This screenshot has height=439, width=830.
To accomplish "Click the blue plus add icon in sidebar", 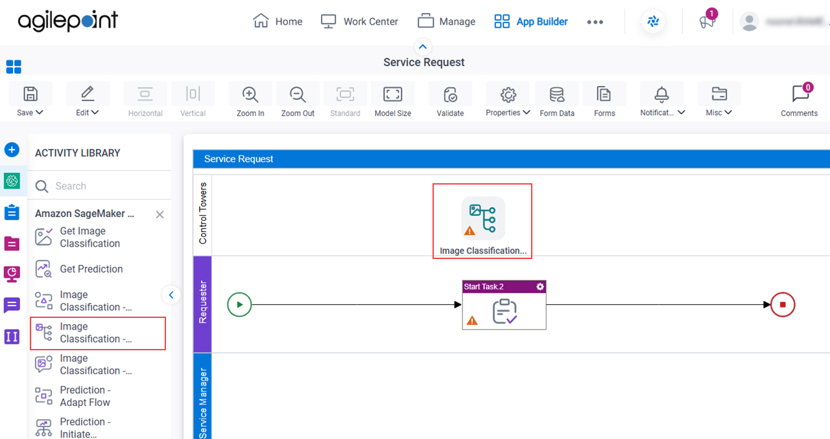I will click(x=12, y=150).
